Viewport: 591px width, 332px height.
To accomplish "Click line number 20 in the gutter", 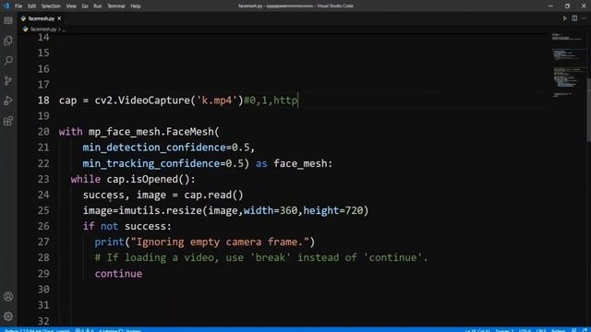I will point(43,132).
